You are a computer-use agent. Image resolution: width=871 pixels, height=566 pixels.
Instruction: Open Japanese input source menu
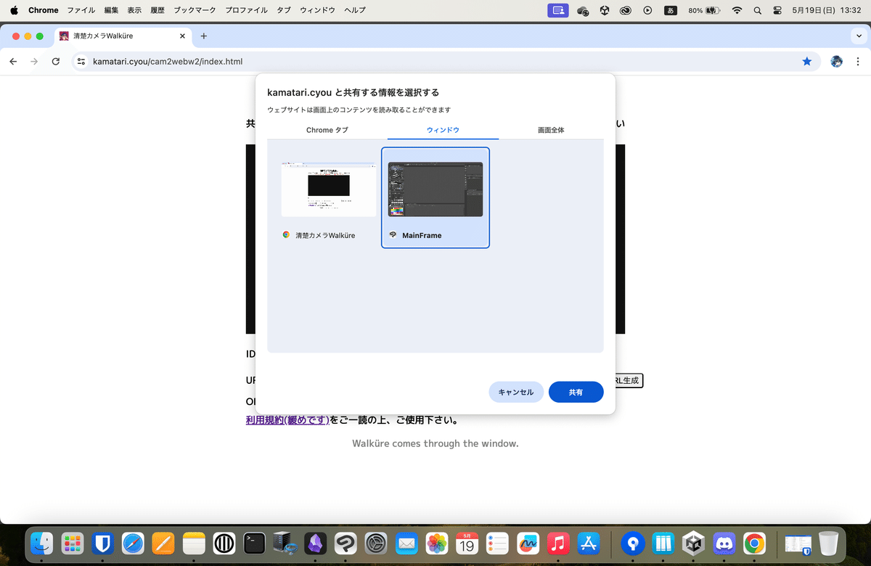point(671,10)
